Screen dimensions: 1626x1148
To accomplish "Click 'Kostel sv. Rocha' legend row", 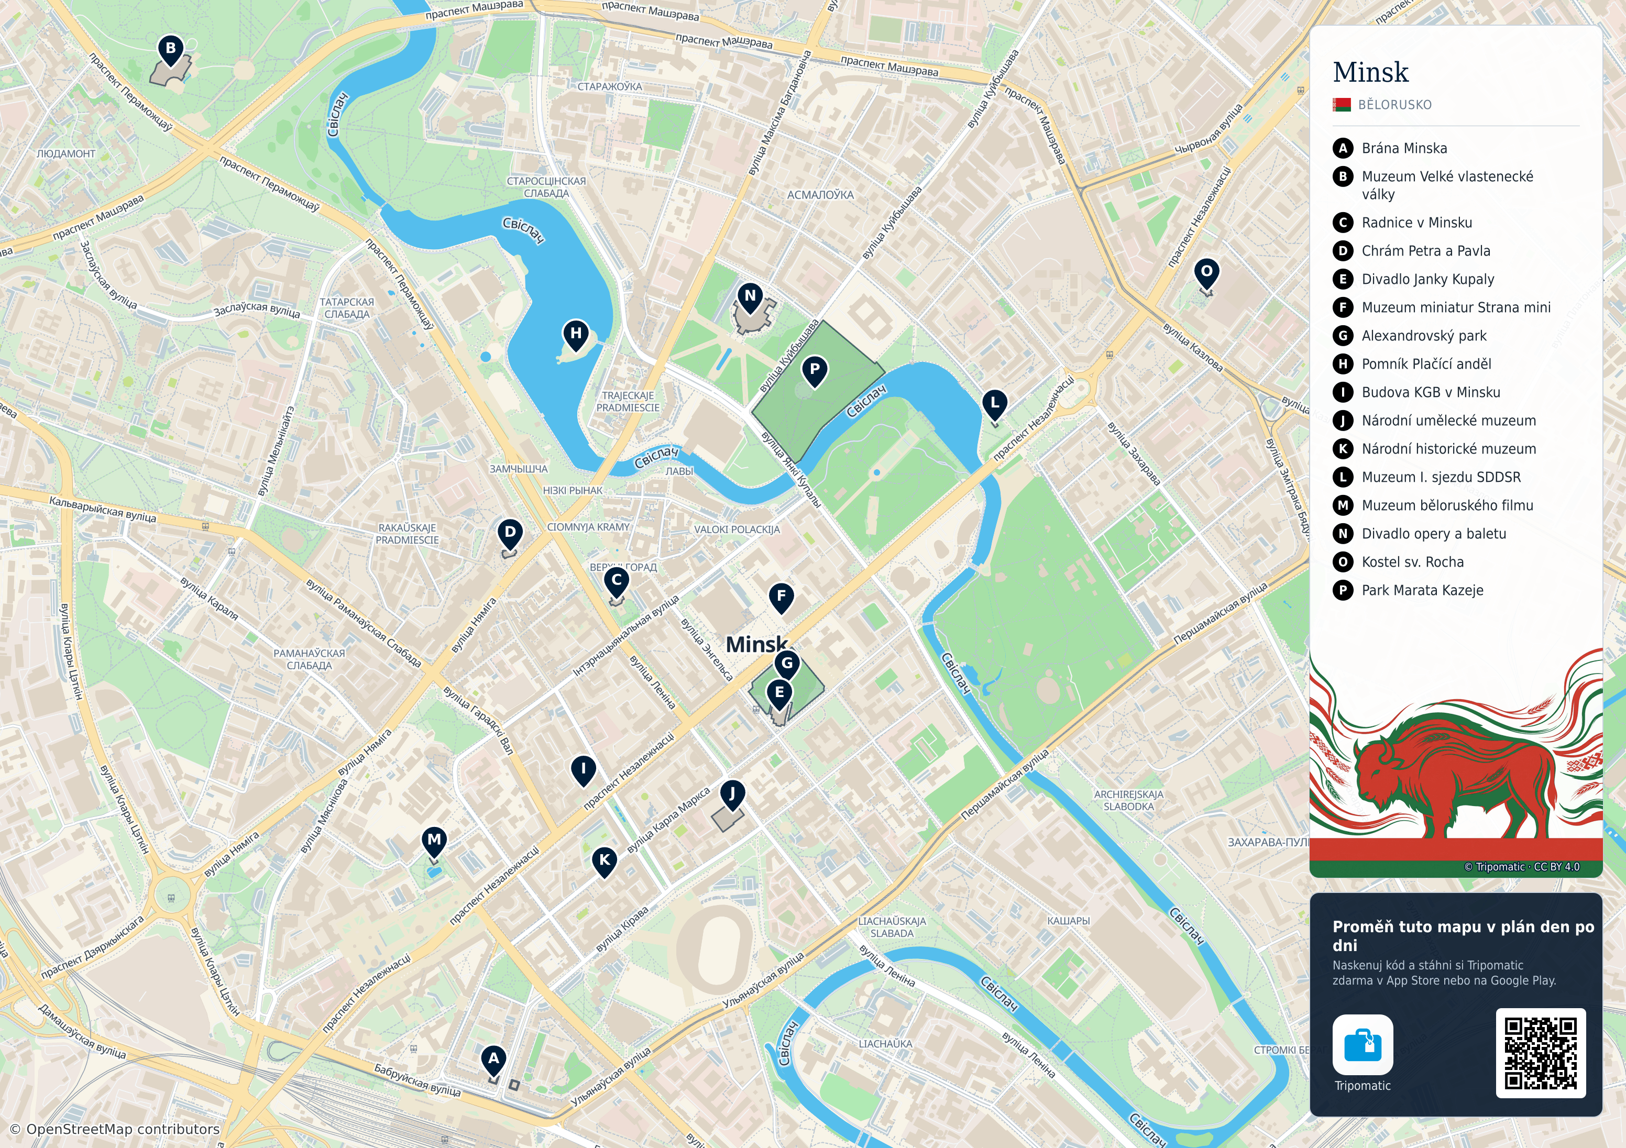I will (1399, 562).
